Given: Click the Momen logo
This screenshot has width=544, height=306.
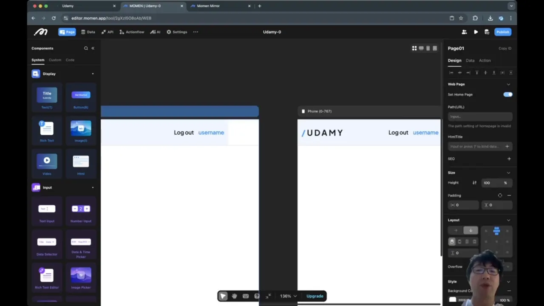Looking at the screenshot, I should point(41,32).
